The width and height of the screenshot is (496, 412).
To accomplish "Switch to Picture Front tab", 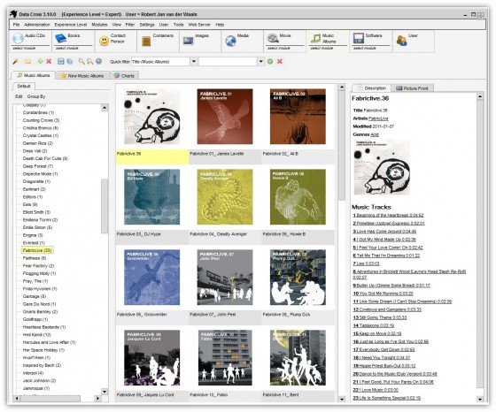I will [x=412, y=88].
